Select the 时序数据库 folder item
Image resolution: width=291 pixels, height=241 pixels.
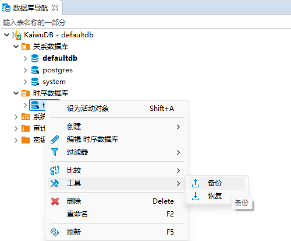pyautogui.click(x=51, y=93)
